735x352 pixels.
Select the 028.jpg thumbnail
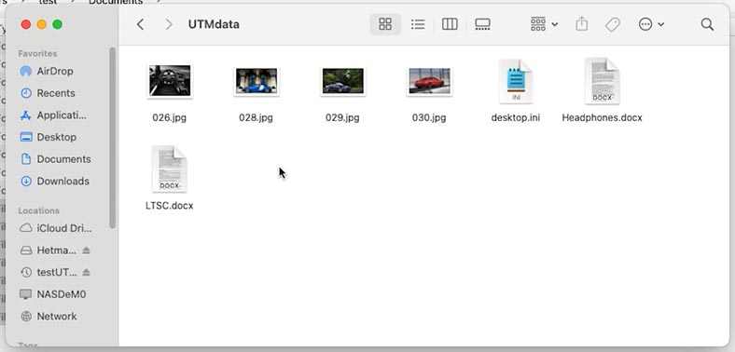[x=257, y=81]
